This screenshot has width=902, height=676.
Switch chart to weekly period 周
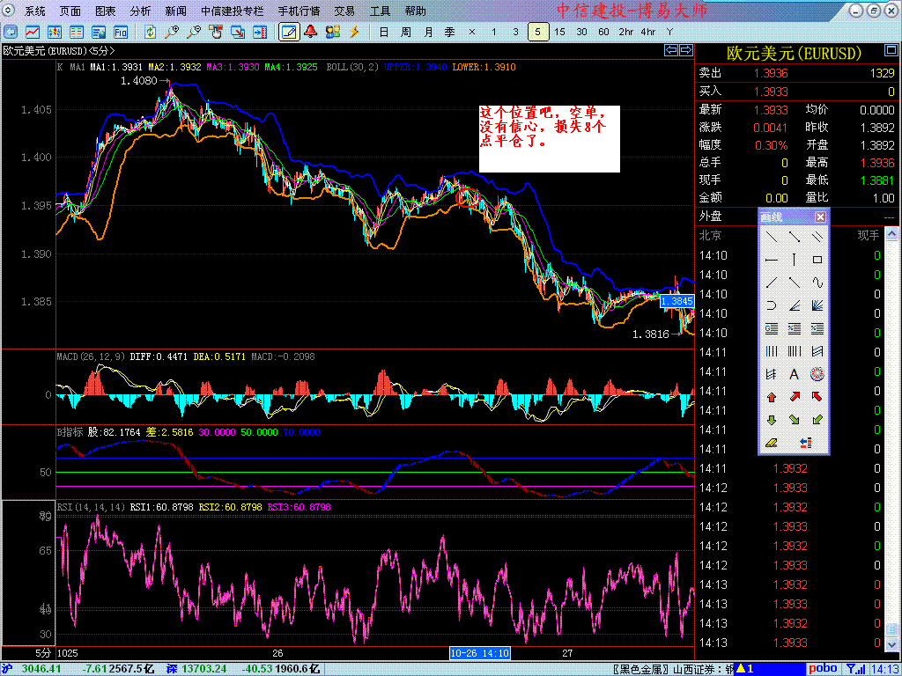[x=406, y=33]
